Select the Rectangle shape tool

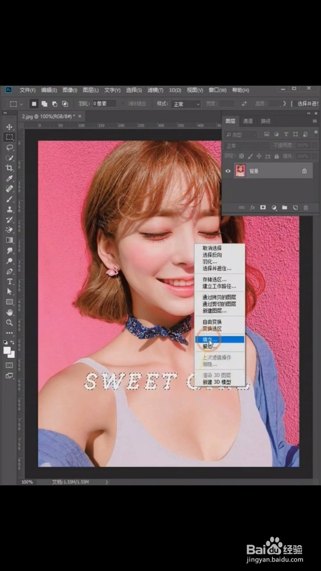tap(9, 302)
